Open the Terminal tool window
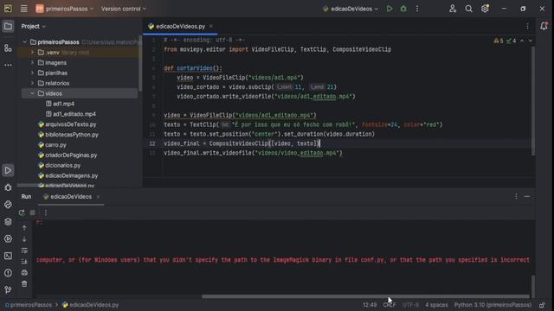Screen dimensions: 554x311 click(8, 256)
